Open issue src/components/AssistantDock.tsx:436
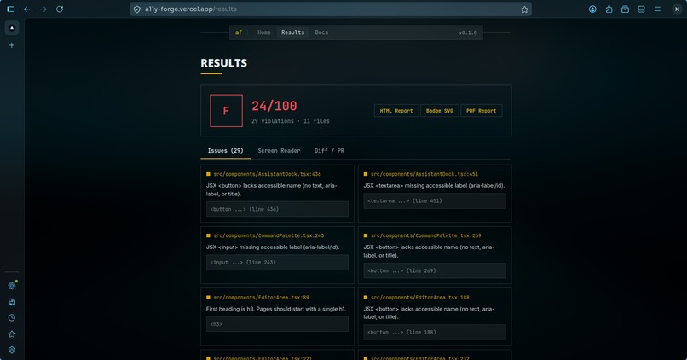 coord(267,174)
